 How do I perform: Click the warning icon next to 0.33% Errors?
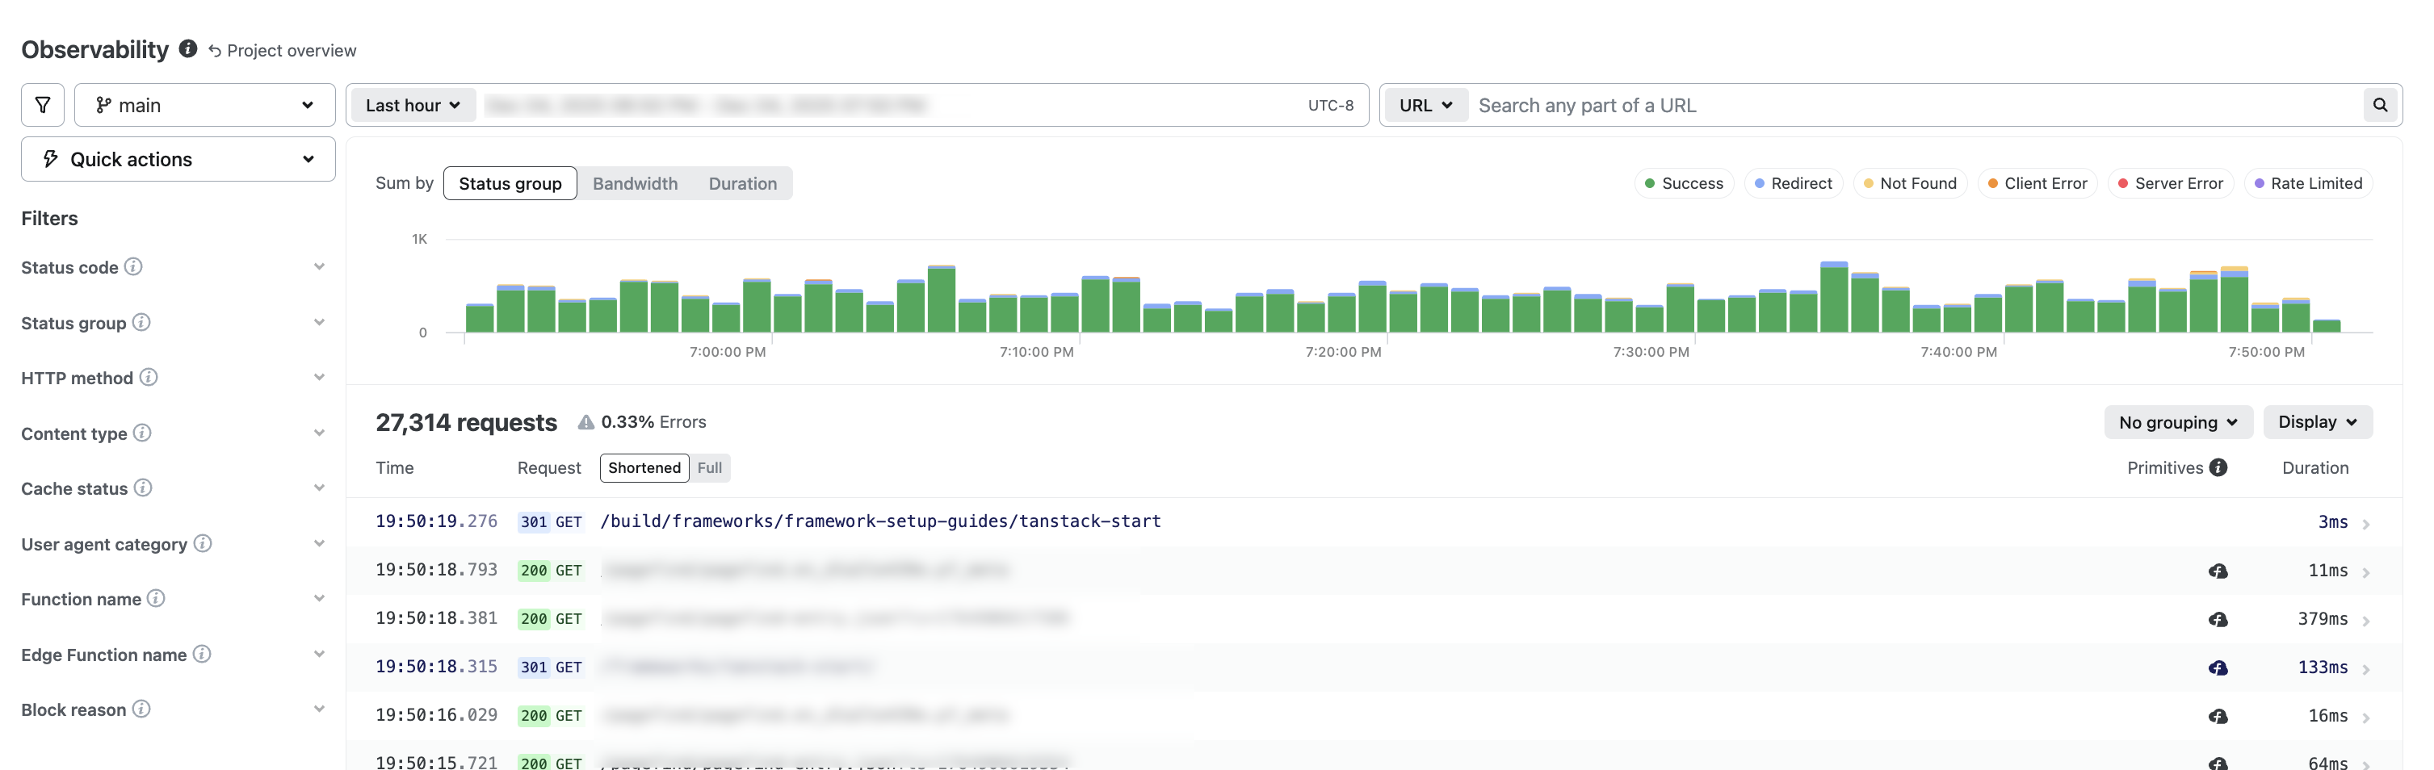point(587,421)
